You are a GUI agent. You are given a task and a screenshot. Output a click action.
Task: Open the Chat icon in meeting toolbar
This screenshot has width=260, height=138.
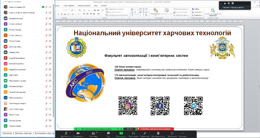[108, 133]
